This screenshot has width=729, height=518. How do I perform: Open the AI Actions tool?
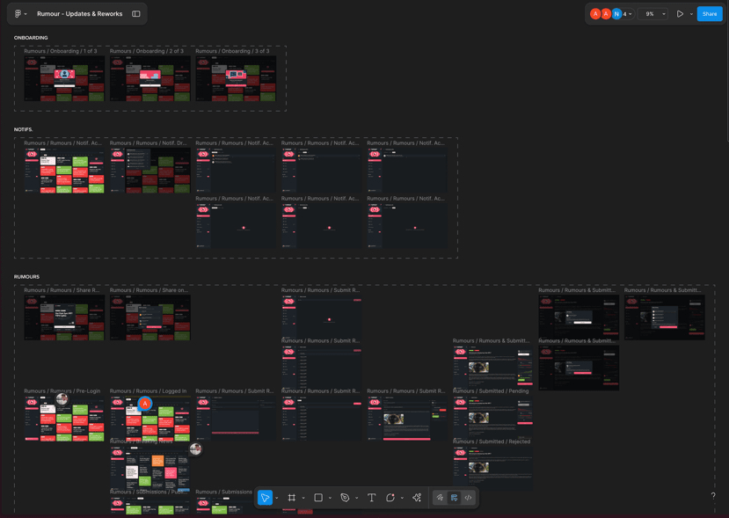(x=417, y=498)
